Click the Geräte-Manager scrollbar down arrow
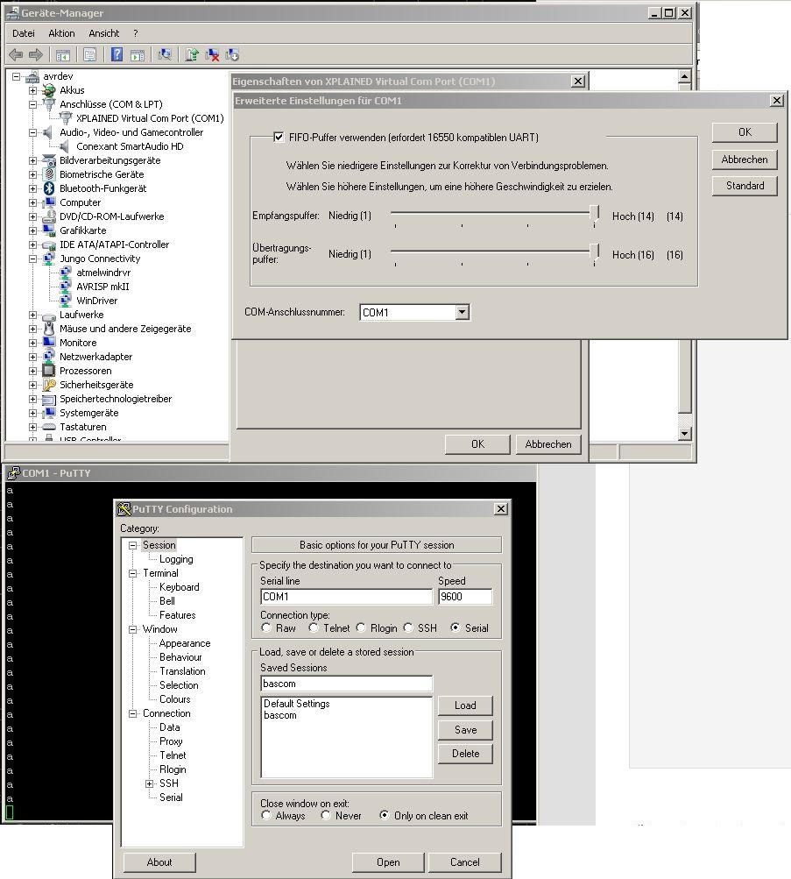This screenshot has width=791, height=879. [684, 433]
